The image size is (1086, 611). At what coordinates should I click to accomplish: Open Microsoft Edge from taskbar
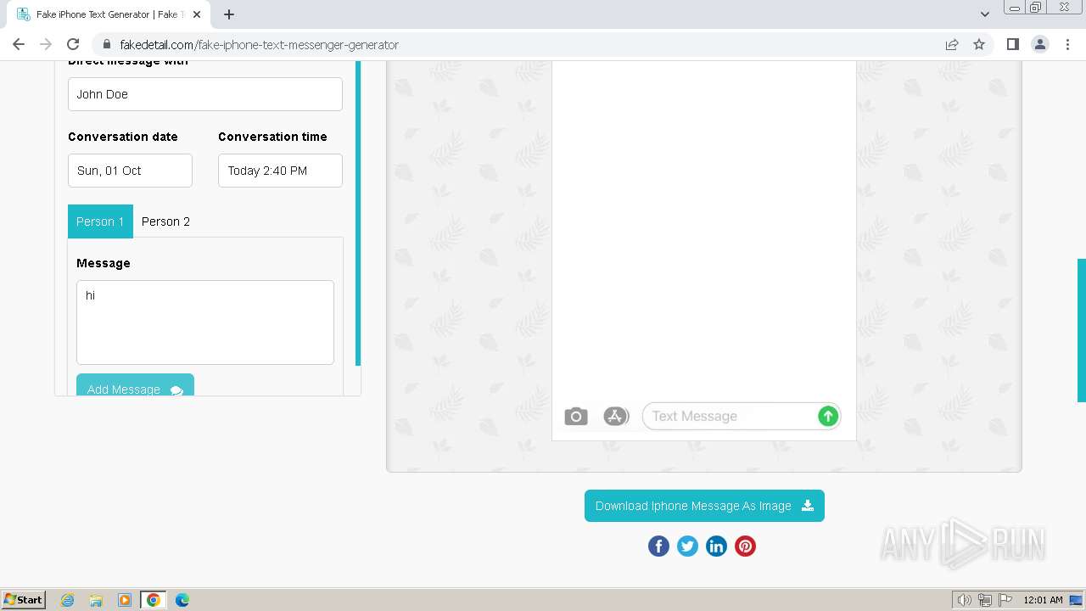click(x=182, y=600)
